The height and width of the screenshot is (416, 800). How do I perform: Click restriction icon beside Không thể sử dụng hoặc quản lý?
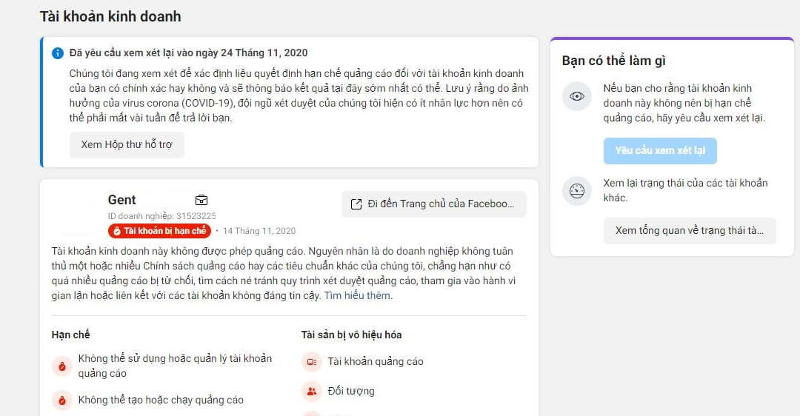(x=62, y=366)
